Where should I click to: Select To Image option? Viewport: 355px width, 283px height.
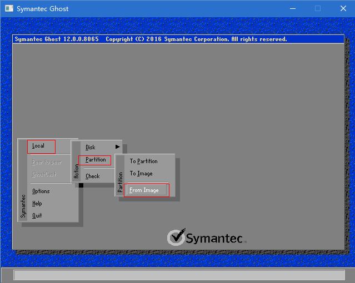[x=141, y=174]
